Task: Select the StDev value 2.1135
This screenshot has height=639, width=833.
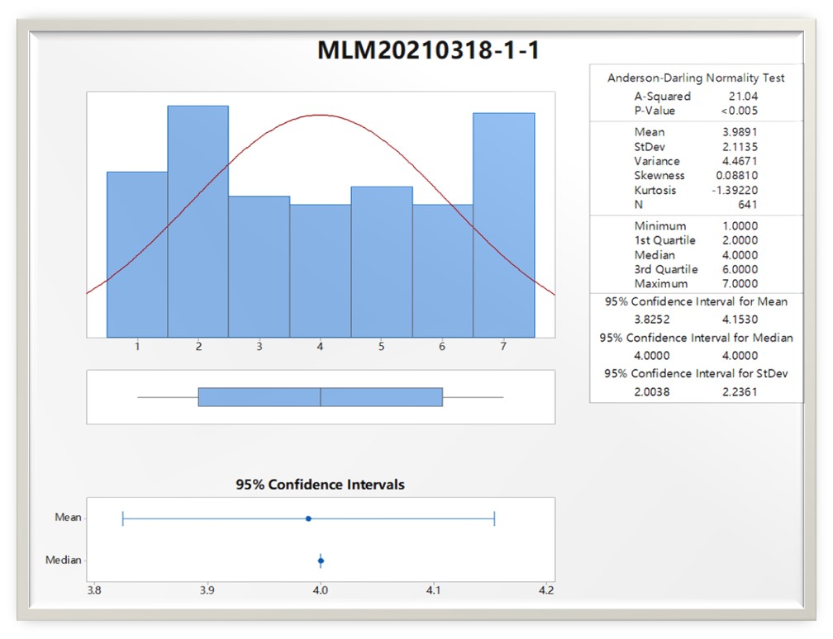Action: pyautogui.click(x=739, y=146)
